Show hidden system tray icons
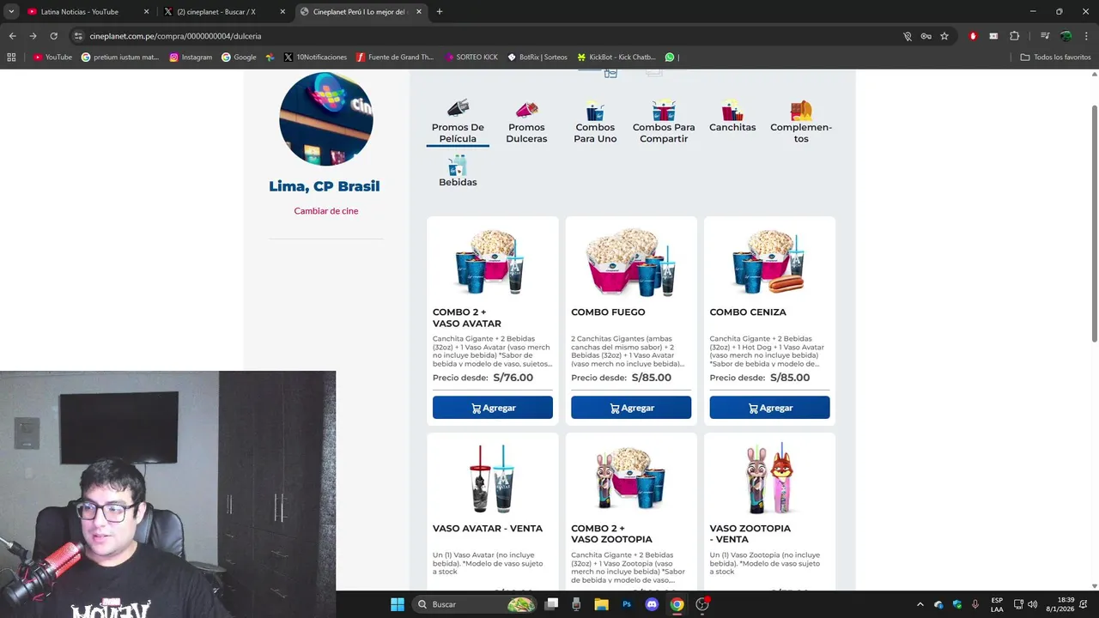Viewport: 1099px width, 618px height. (920, 604)
